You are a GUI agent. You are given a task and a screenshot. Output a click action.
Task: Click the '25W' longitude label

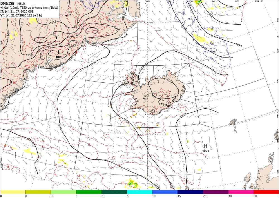(126, 1)
